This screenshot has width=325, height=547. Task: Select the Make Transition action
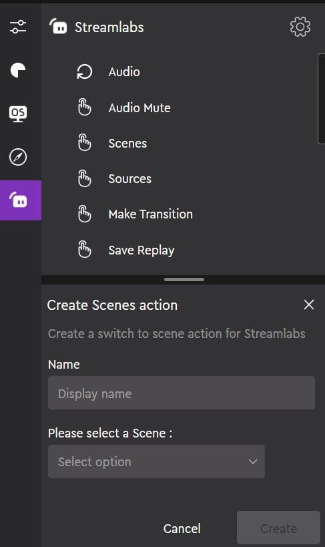click(x=150, y=214)
